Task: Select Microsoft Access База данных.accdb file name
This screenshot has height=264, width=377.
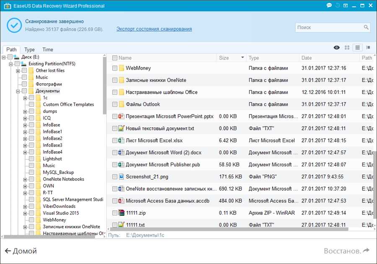Action: (168, 201)
